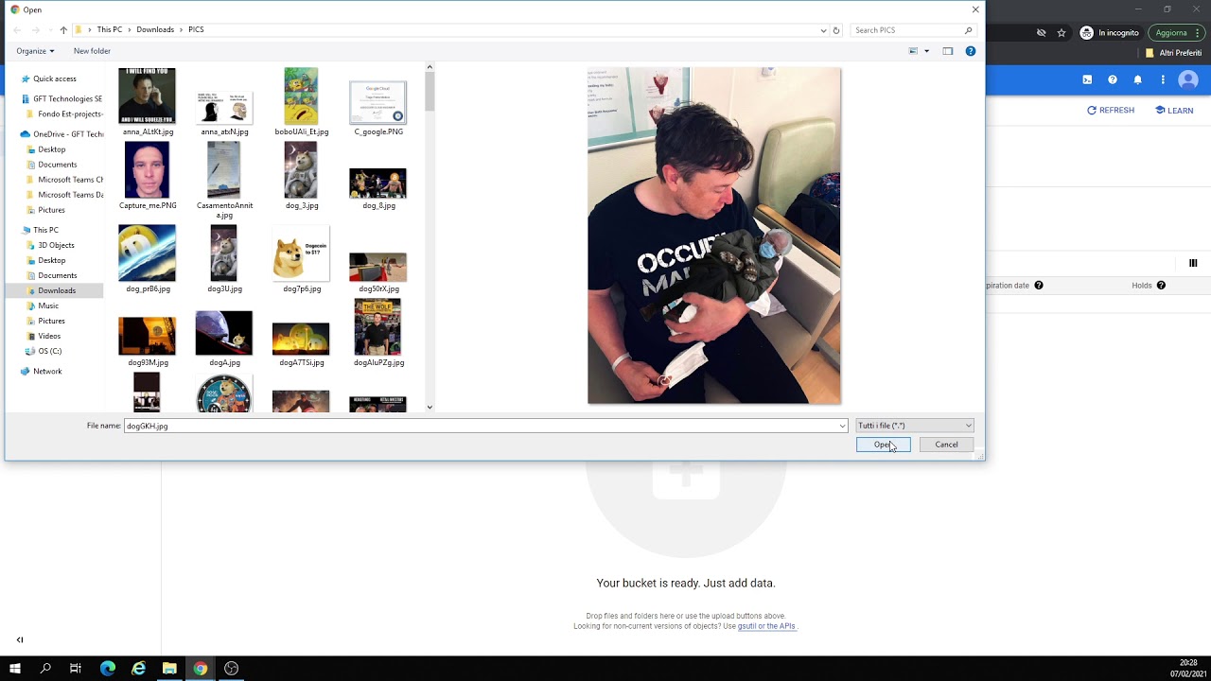This screenshot has height=681, width=1211.
Task: Switch to Chrome on the taskbar
Action: click(201, 669)
